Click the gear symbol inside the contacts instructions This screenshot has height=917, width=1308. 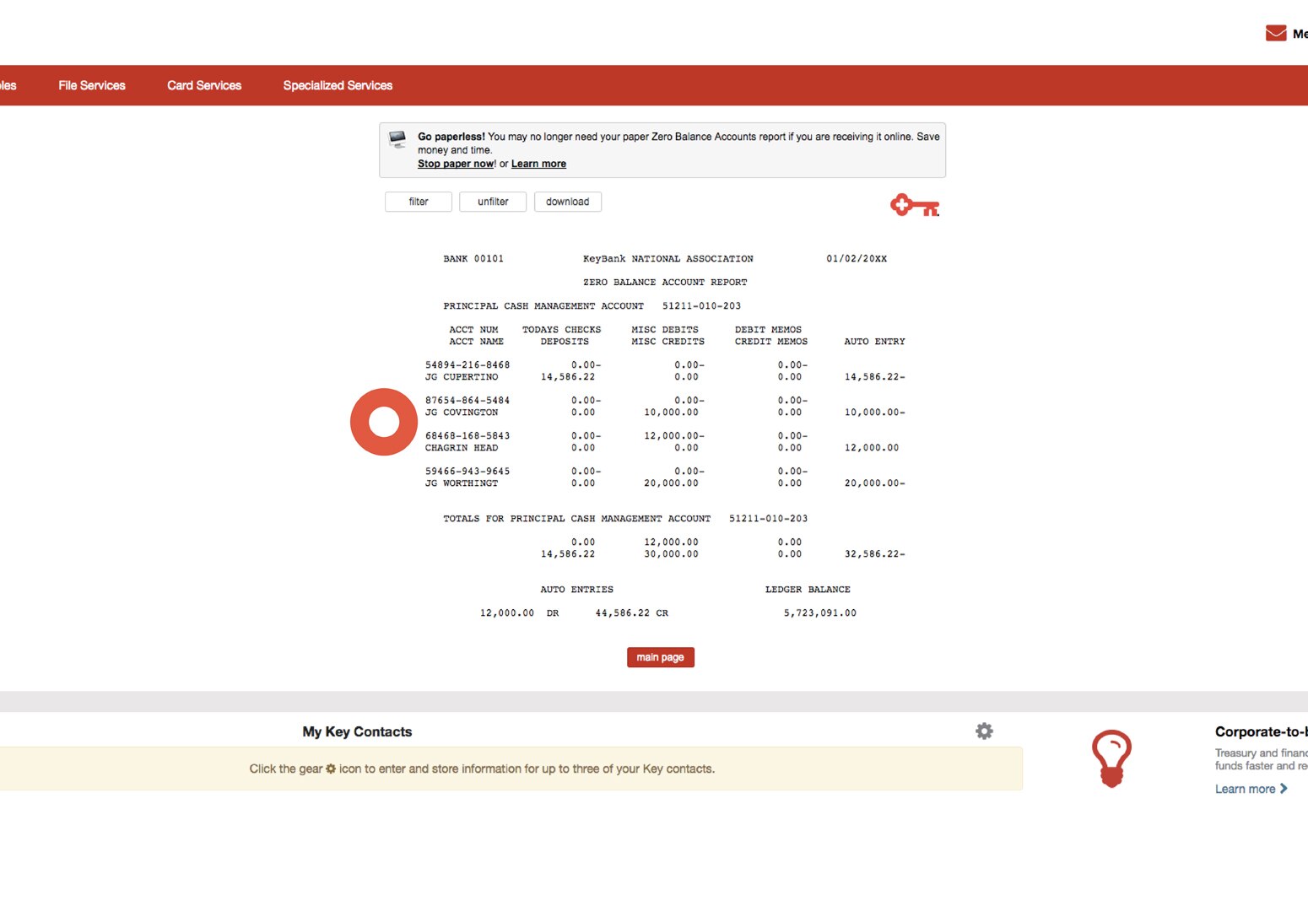coord(330,769)
